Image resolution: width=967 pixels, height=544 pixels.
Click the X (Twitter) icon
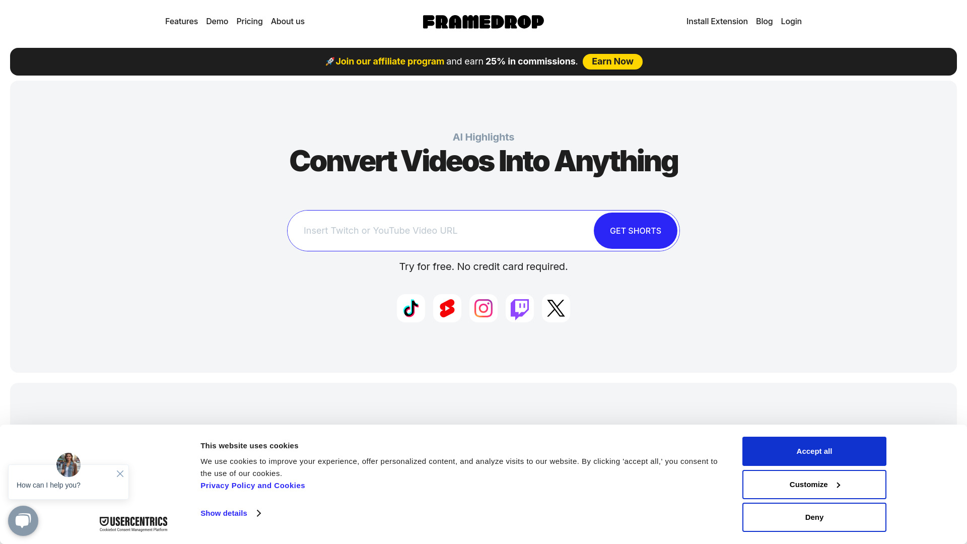coord(556,308)
